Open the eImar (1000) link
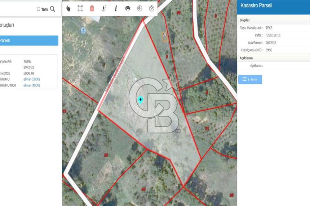This screenshot has width=310, height=206. pos(32,85)
